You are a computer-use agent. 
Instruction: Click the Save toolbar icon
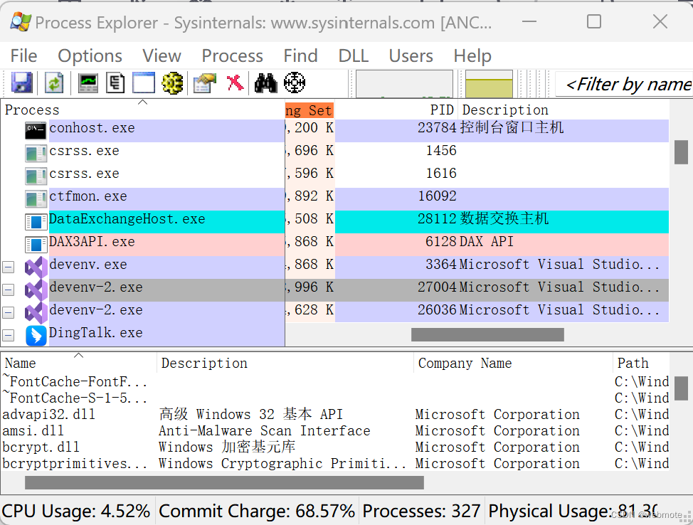[21, 83]
